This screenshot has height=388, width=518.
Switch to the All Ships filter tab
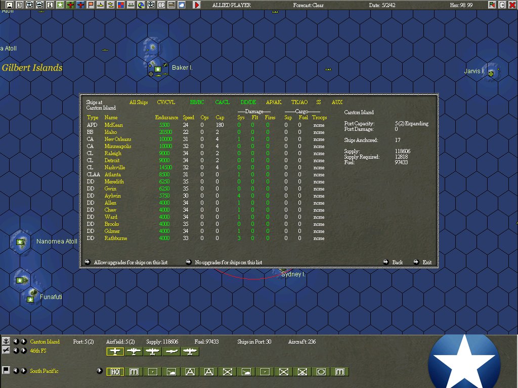[x=139, y=102]
